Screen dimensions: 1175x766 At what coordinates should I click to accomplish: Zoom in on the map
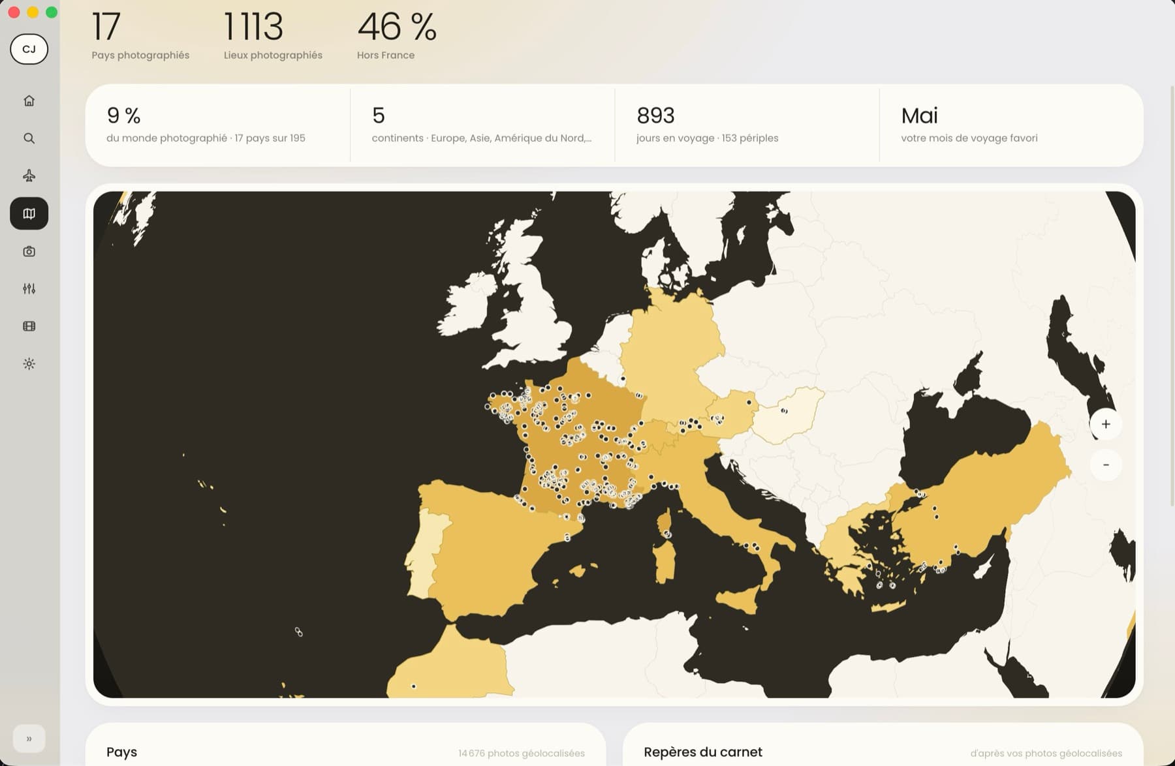[x=1106, y=424]
